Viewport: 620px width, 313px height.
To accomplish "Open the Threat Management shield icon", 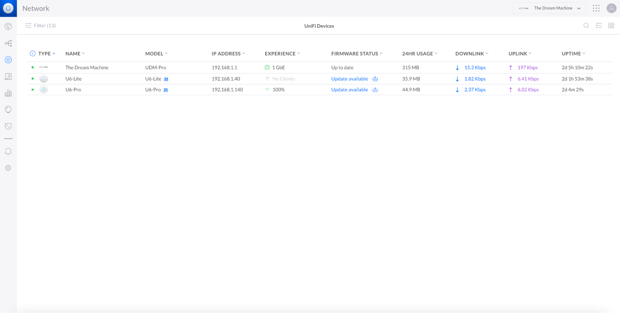I will coord(8,126).
